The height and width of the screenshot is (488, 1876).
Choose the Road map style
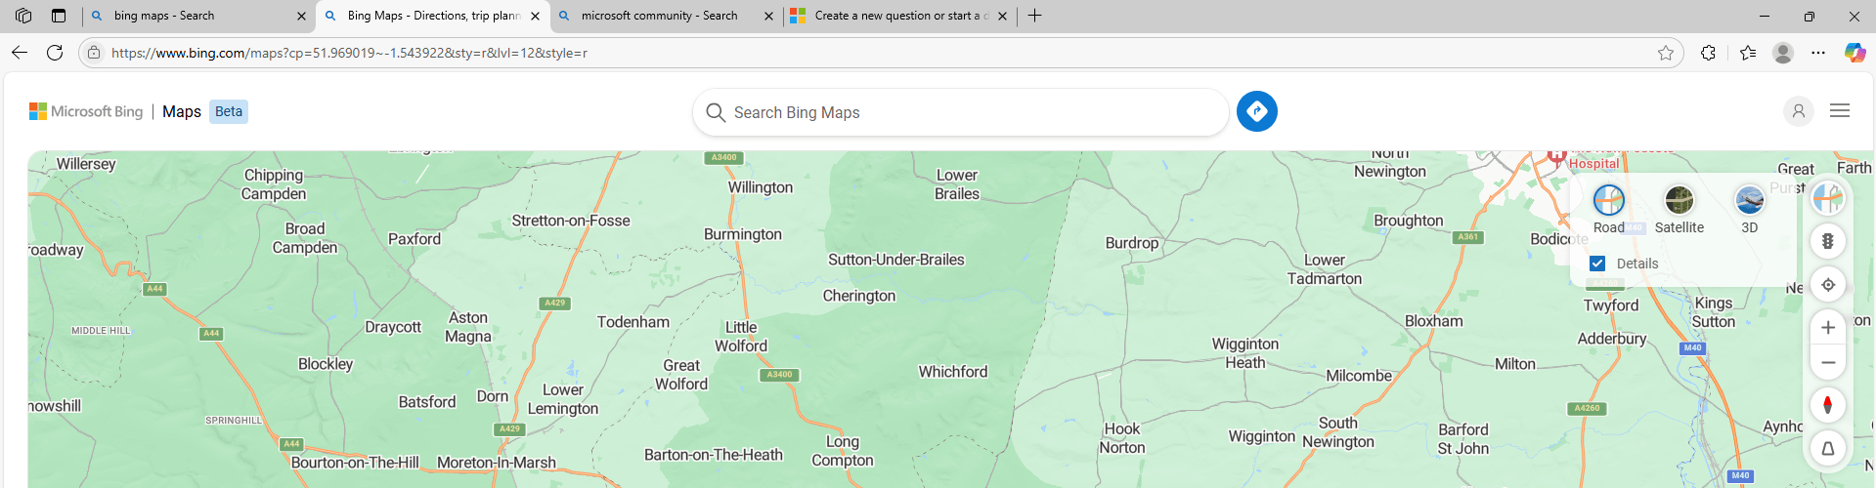[x=1608, y=209]
